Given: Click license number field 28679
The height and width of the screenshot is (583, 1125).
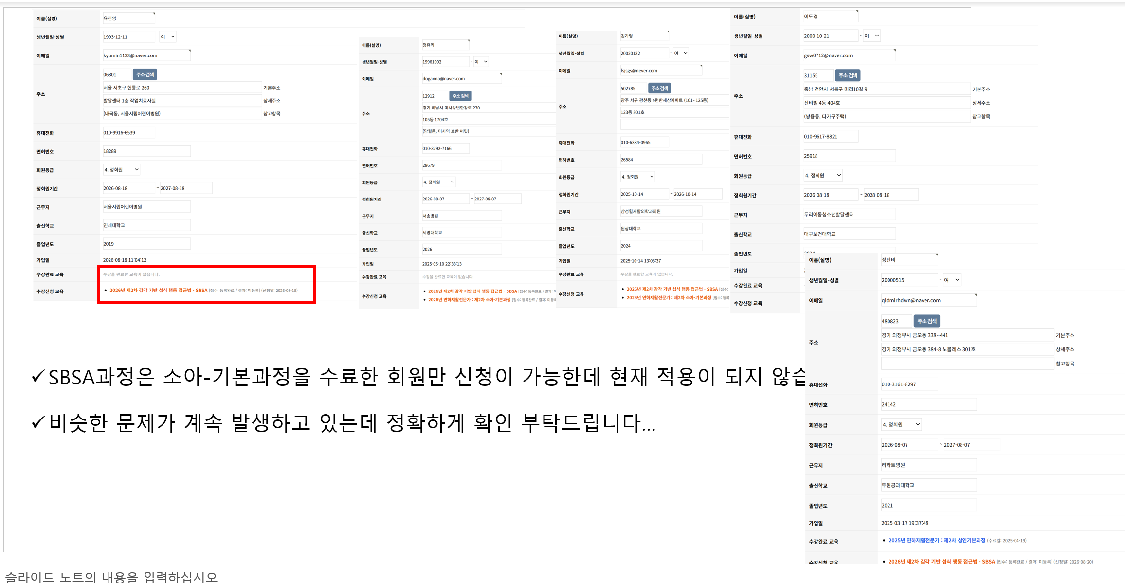Looking at the screenshot, I should point(461,165).
